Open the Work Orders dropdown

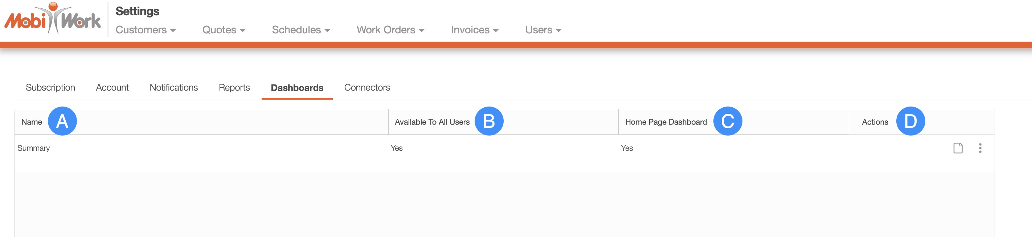pos(390,30)
